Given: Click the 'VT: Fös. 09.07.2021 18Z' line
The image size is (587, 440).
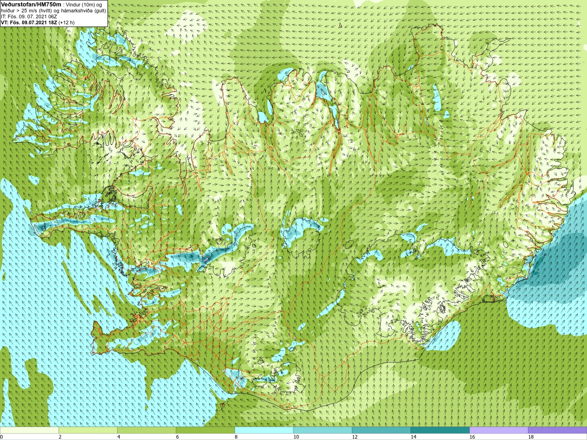Looking at the screenshot, I should (x=29, y=22).
